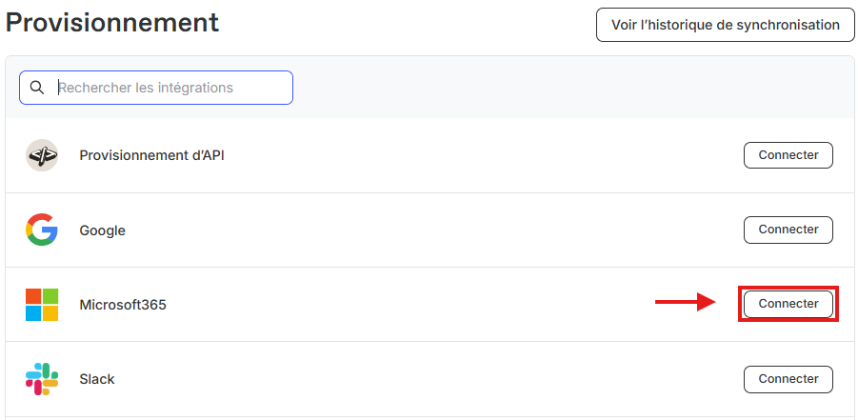Click the Provisionnement page heading
Screen dimensions: 858x420
[112, 23]
